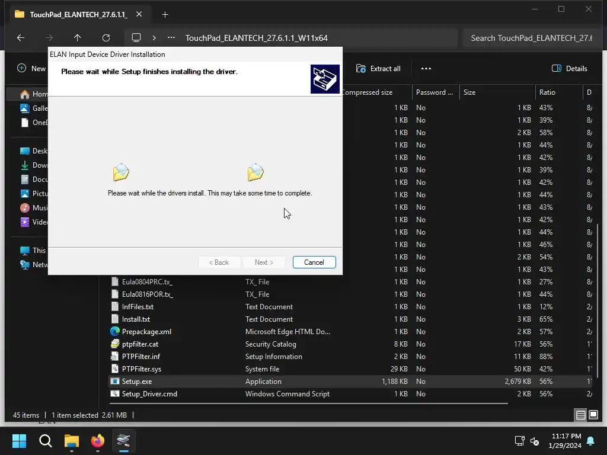
Task: Click the Setup_Driver.cmd script icon
Action: pyautogui.click(x=114, y=393)
